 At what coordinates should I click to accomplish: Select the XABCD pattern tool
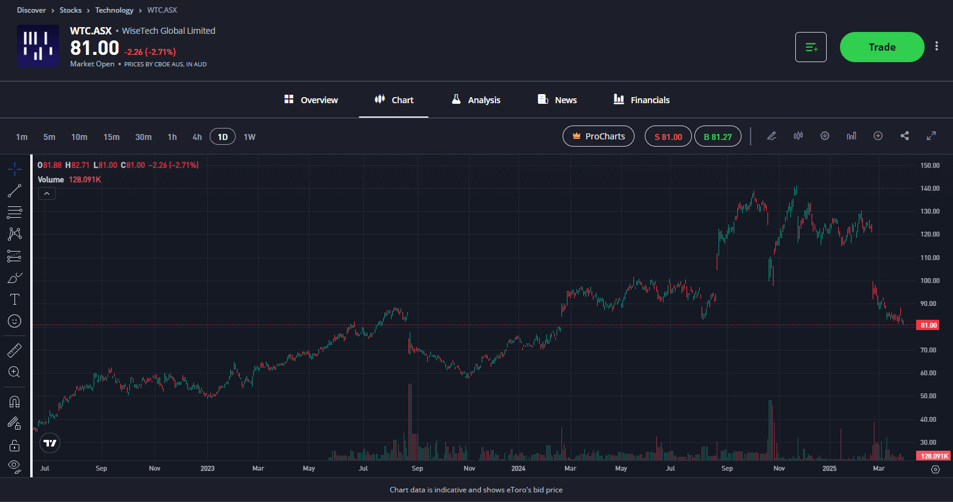pos(15,234)
